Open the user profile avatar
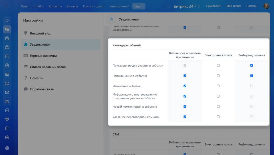 [x=266, y=6]
